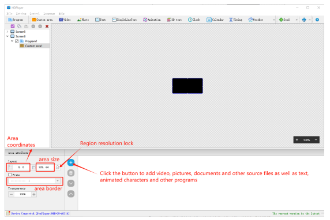
Task: Add a 3D text area
Action: point(174,20)
